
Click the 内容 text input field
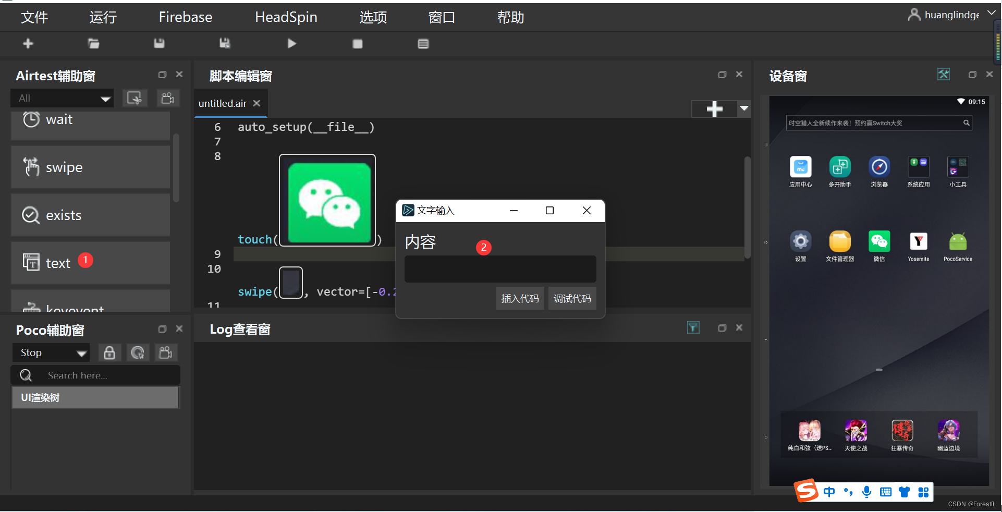click(500, 269)
